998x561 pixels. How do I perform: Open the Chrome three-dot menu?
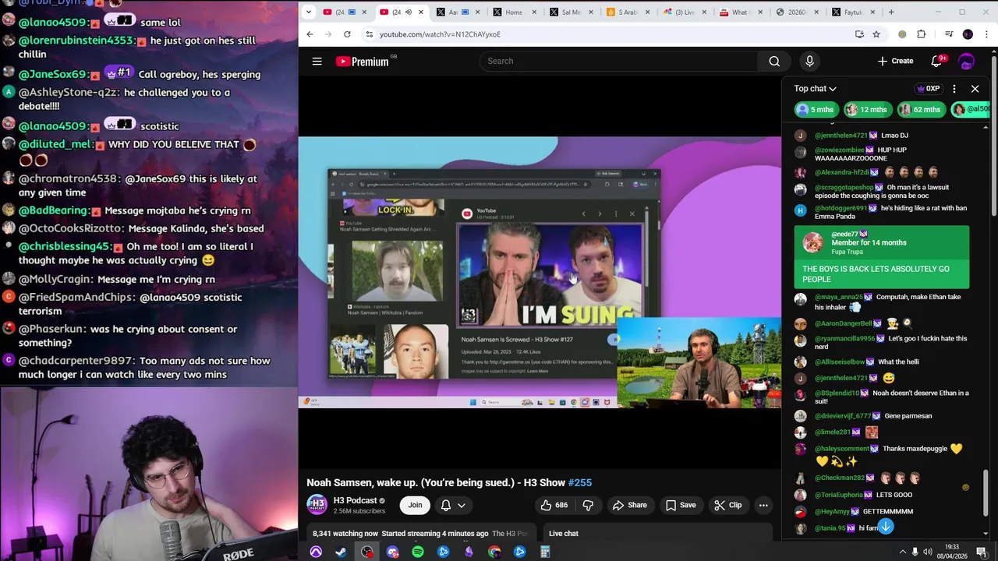click(987, 34)
